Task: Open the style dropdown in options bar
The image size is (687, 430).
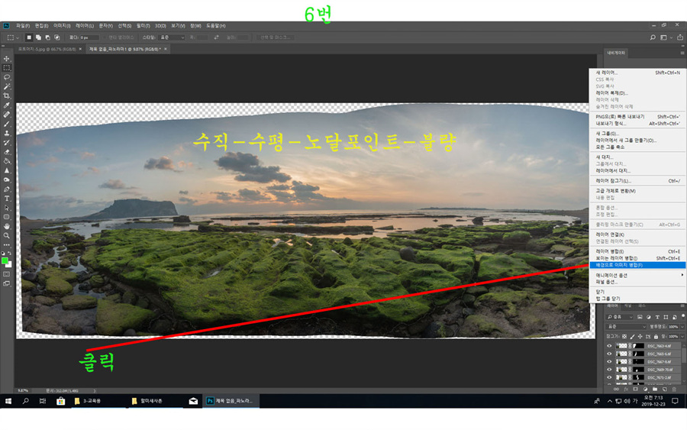Action: pos(172,37)
